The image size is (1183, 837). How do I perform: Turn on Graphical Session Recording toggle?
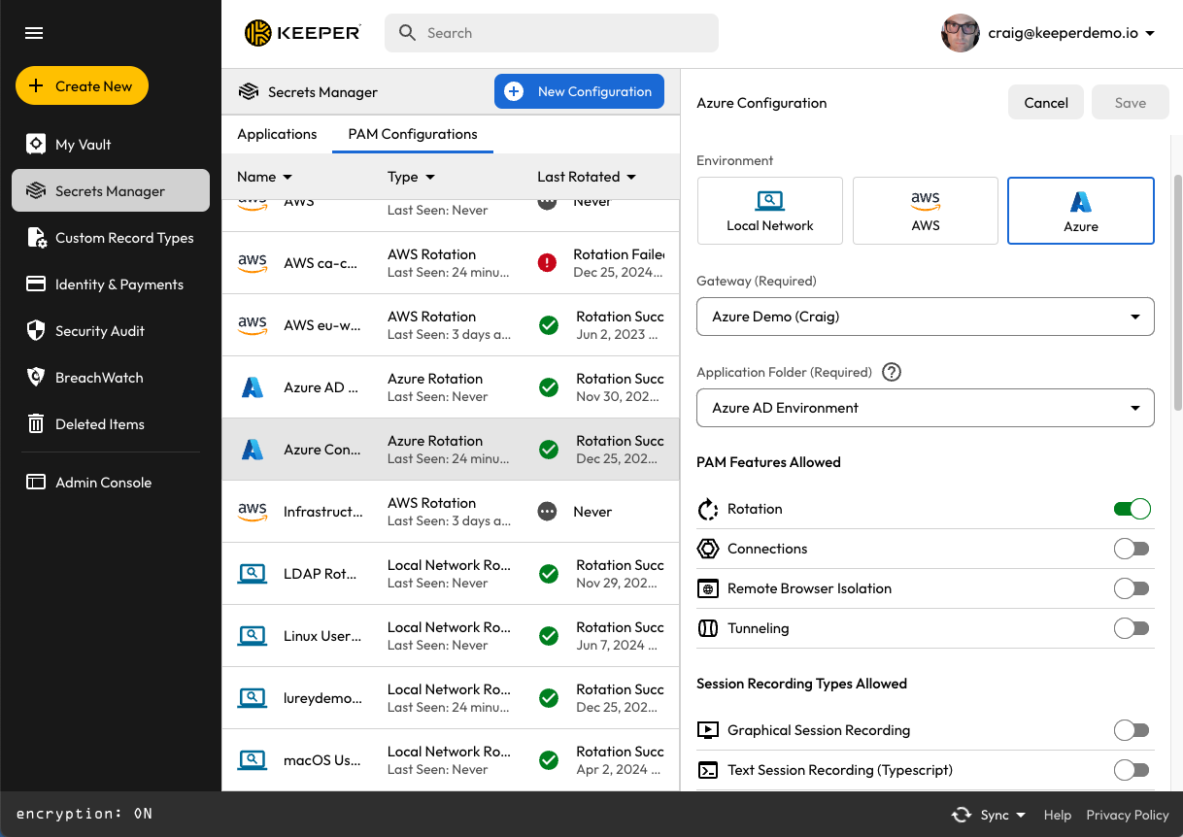pos(1132,730)
